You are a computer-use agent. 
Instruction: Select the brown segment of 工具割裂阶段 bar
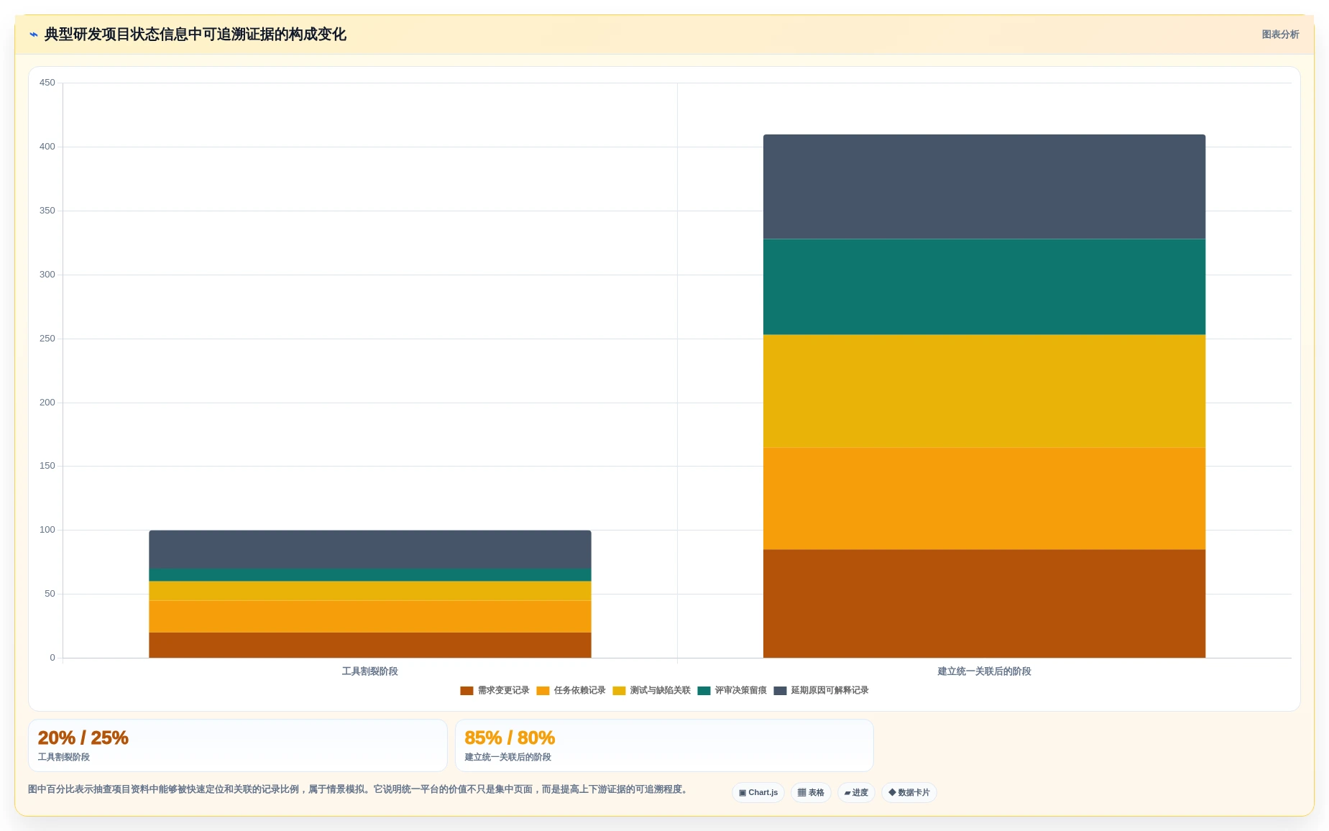pos(370,645)
